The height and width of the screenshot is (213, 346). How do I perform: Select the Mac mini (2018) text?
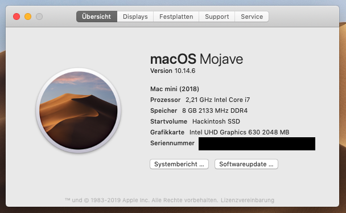pos(175,89)
